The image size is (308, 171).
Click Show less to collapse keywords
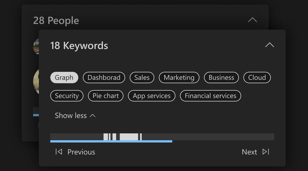[75, 115]
